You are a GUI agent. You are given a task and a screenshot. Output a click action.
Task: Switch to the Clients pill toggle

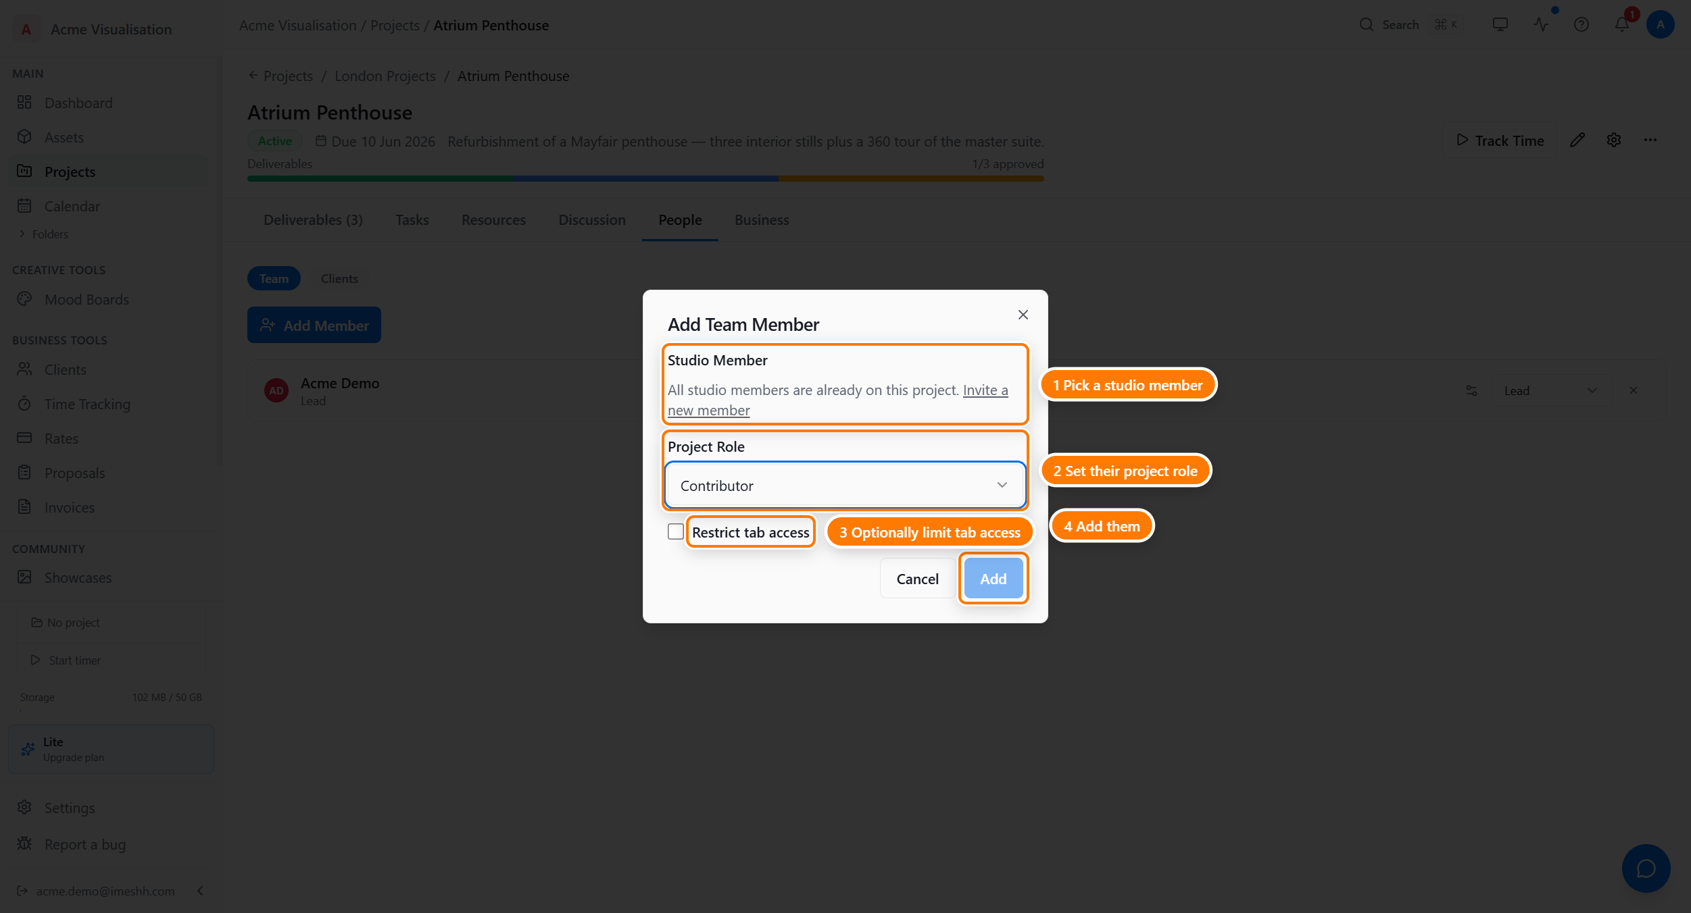pos(339,278)
